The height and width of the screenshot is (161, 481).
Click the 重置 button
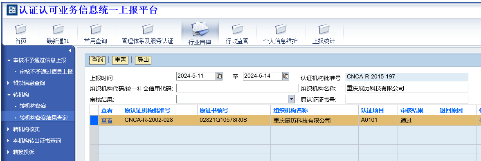point(120,60)
